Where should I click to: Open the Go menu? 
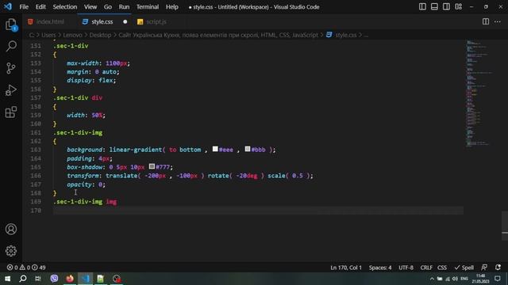(108, 7)
